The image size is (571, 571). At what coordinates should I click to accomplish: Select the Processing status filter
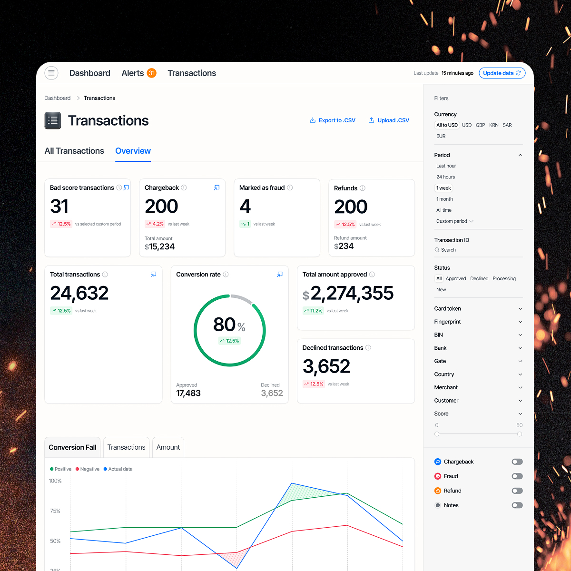pos(504,278)
